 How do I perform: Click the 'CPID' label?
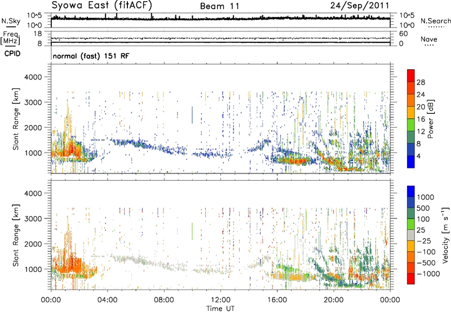pyautogui.click(x=12, y=54)
